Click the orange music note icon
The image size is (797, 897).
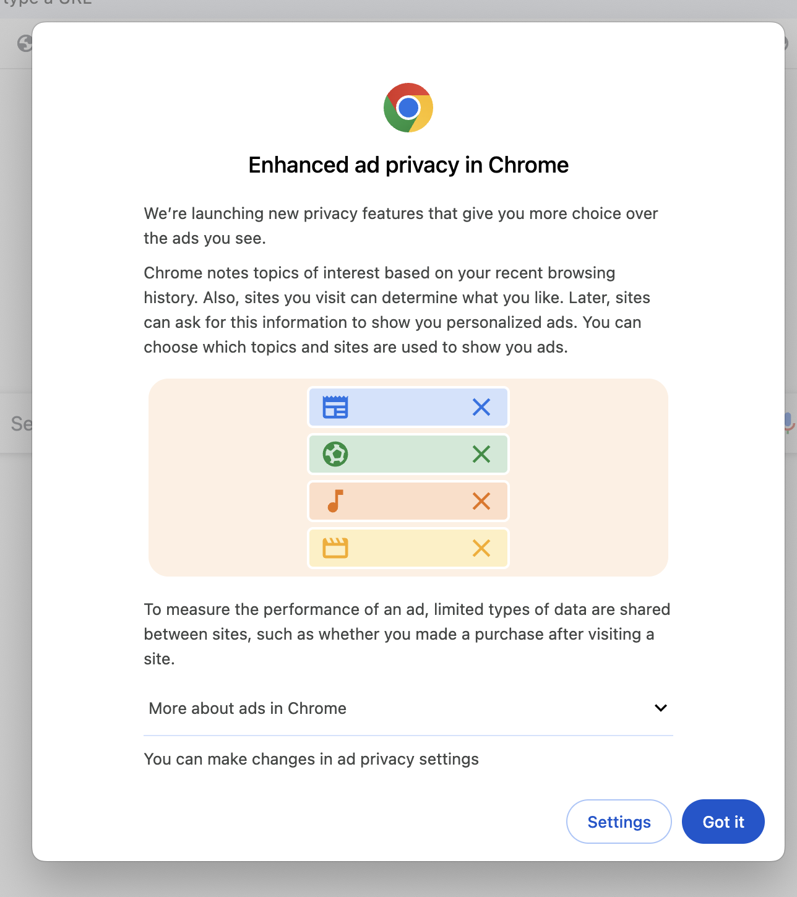coord(335,501)
